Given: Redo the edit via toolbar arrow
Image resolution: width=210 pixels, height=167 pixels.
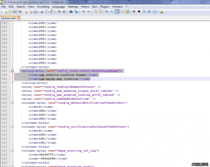Looking at the screenshot, I should click(64, 12).
